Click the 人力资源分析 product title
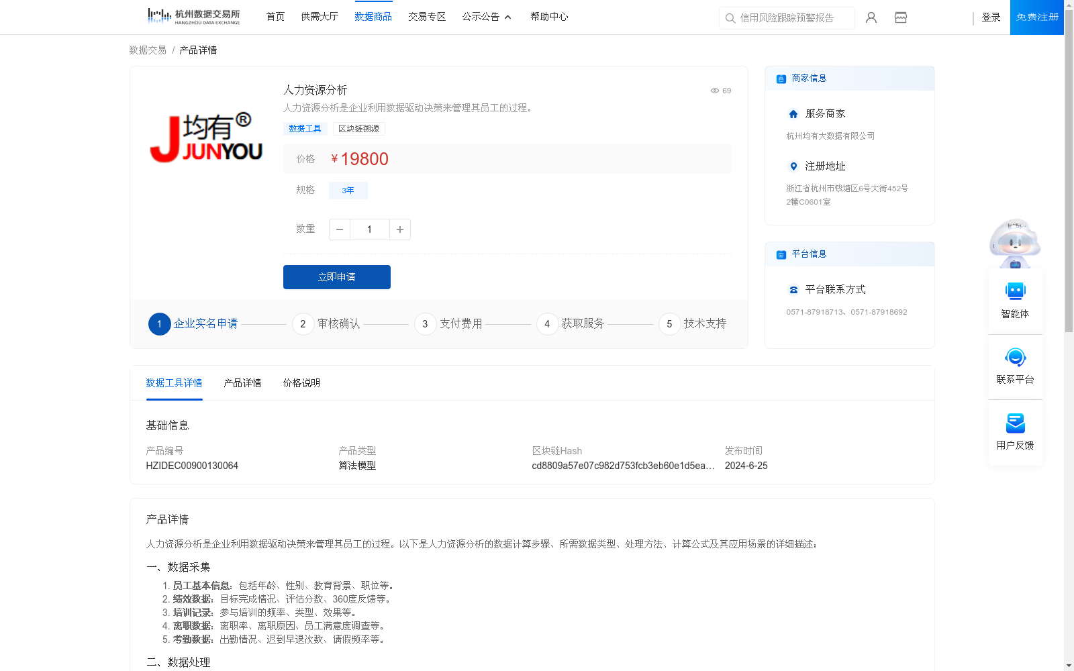This screenshot has height=671, width=1074. pyautogui.click(x=315, y=90)
